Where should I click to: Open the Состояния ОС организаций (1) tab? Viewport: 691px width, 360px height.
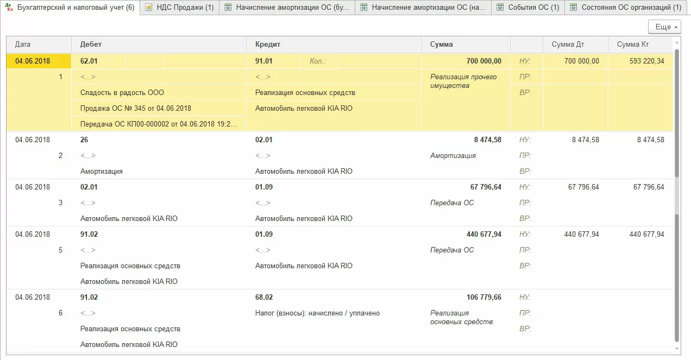(626, 8)
